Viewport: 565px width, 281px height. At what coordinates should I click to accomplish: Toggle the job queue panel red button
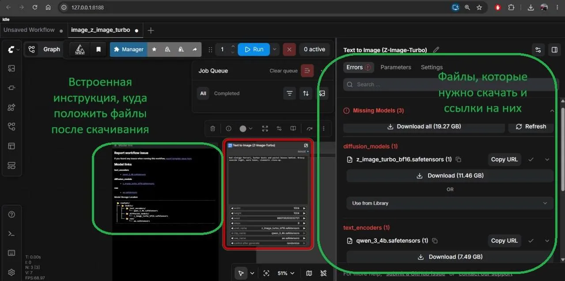(x=307, y=71)
